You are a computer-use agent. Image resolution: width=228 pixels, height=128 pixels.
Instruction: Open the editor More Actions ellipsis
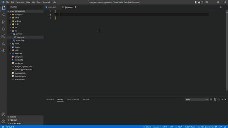(225, 7)
